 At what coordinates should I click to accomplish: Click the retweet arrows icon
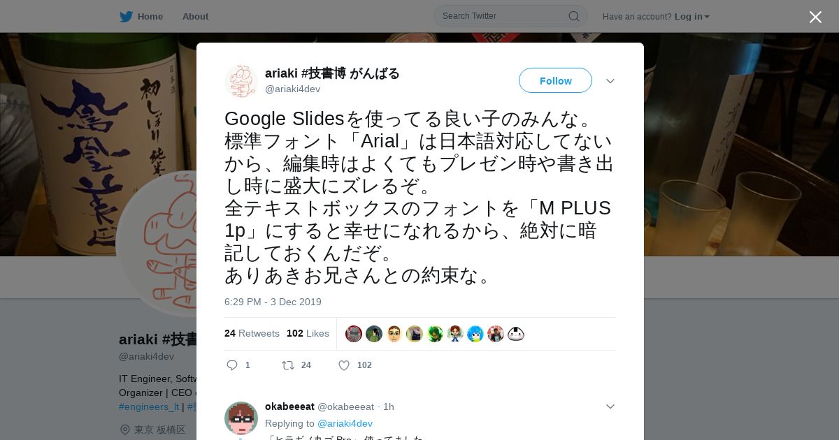(x=288, y=365)
